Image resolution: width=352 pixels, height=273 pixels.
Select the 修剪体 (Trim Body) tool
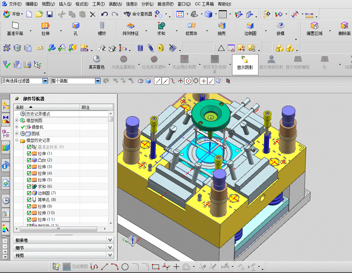point(191,26)
